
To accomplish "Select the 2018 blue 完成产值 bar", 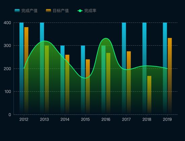I will point(144,68).
